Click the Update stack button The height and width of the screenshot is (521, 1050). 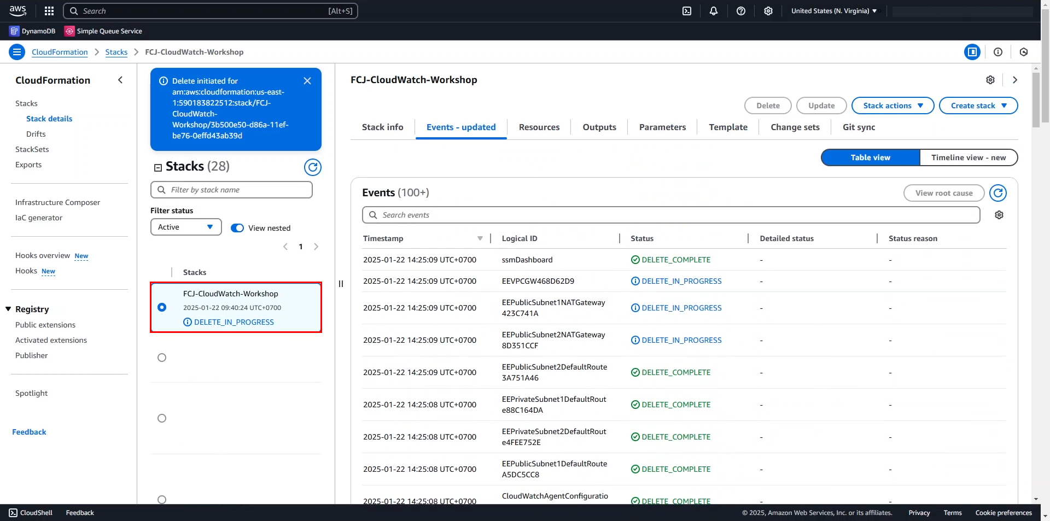[821, 106]
